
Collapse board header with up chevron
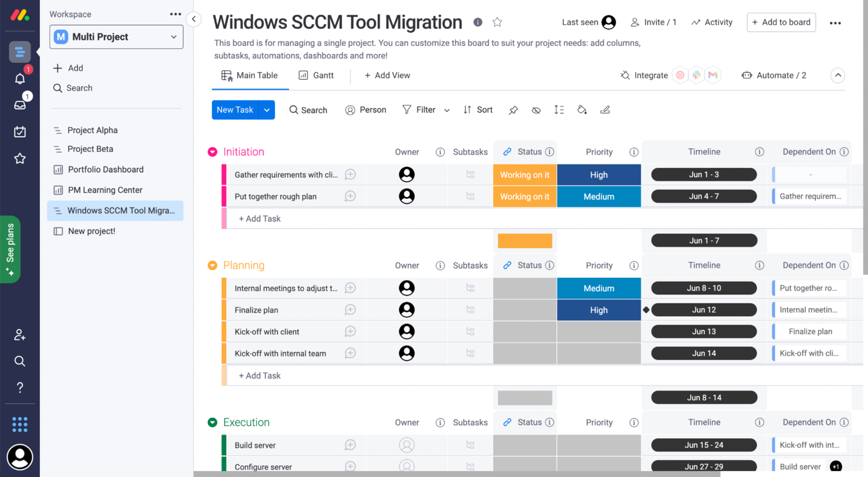coord(838,75)
